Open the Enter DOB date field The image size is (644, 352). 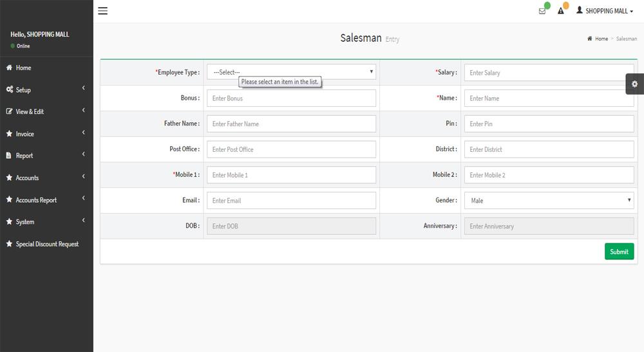tap(291, 226)
